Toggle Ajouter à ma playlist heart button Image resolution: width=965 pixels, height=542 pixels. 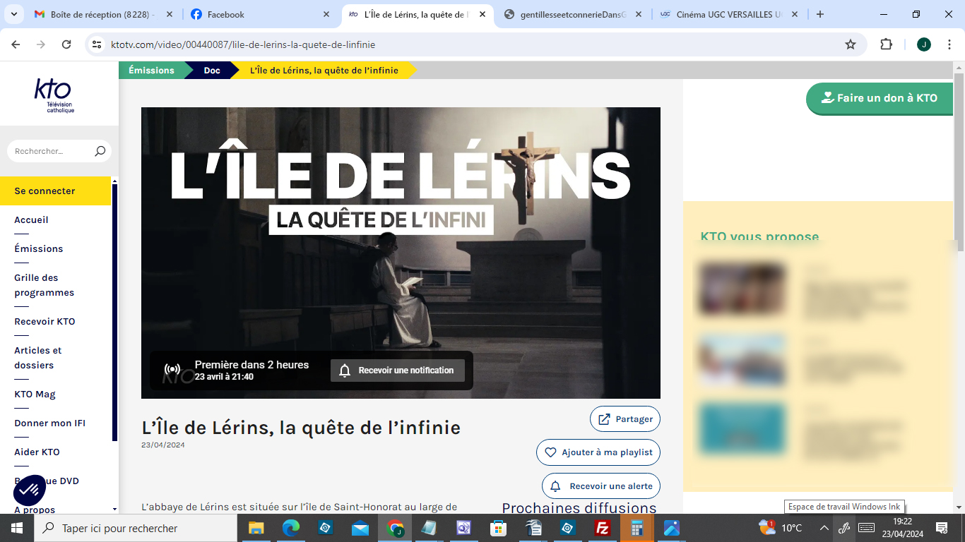point(598,452)
